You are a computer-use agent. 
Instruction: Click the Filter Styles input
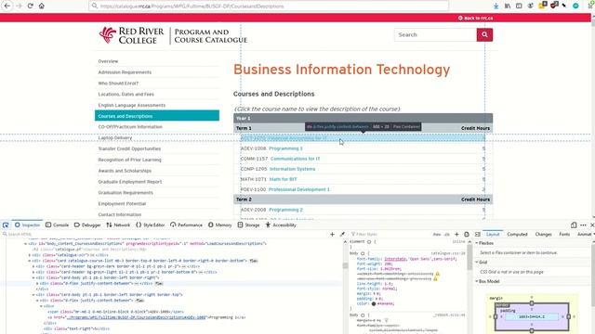[x=390, y=235]
